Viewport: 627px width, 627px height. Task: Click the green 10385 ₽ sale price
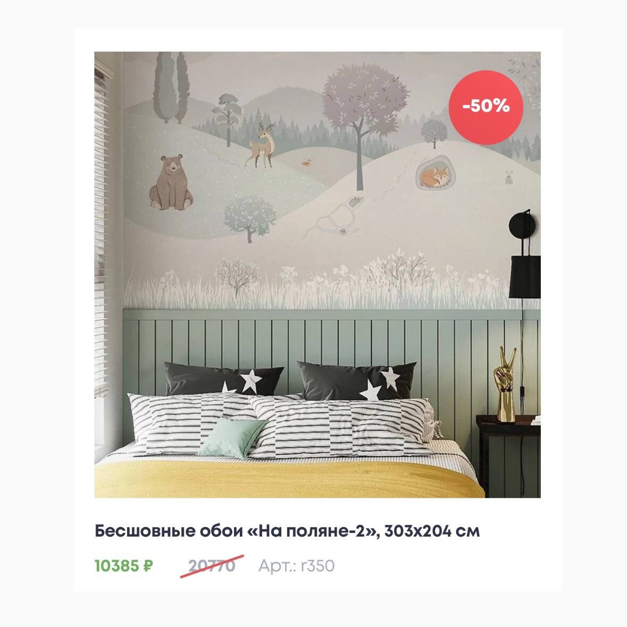click(123, 566)
